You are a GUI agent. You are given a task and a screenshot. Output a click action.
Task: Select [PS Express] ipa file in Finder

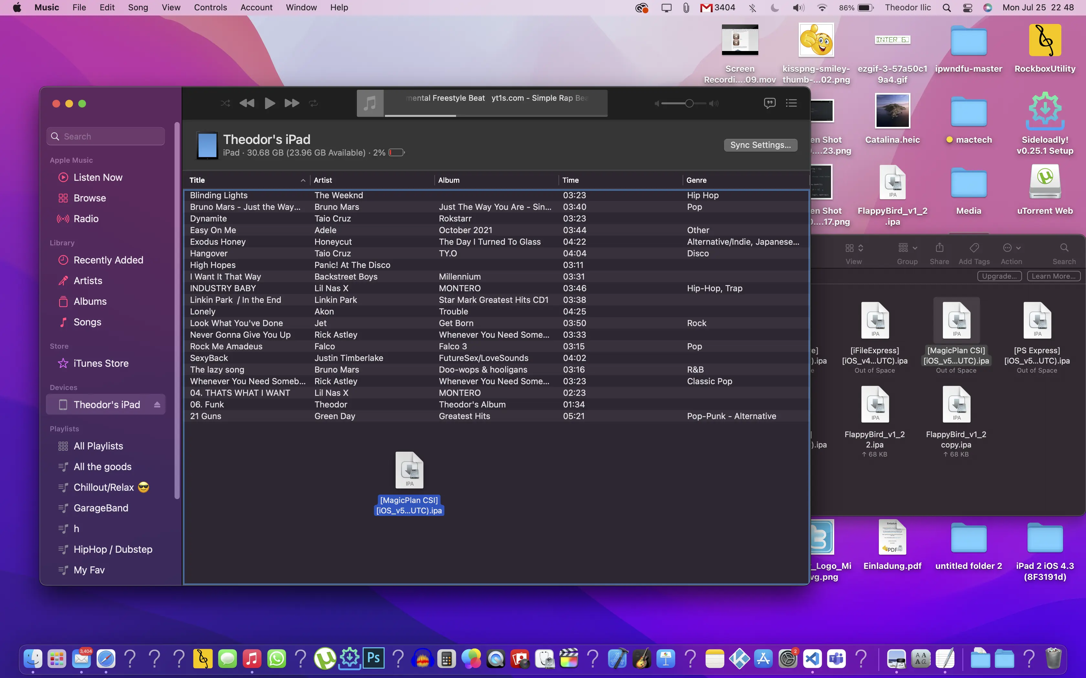pos(1037,337)
